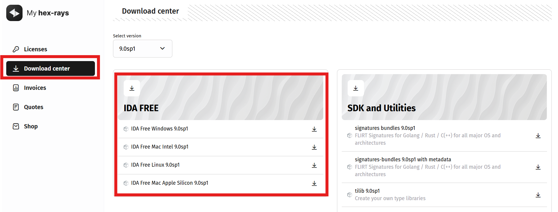558x212 pixels.
Task: Click package icon beside tilib 9.0sp1
Action: click(350, 195)
